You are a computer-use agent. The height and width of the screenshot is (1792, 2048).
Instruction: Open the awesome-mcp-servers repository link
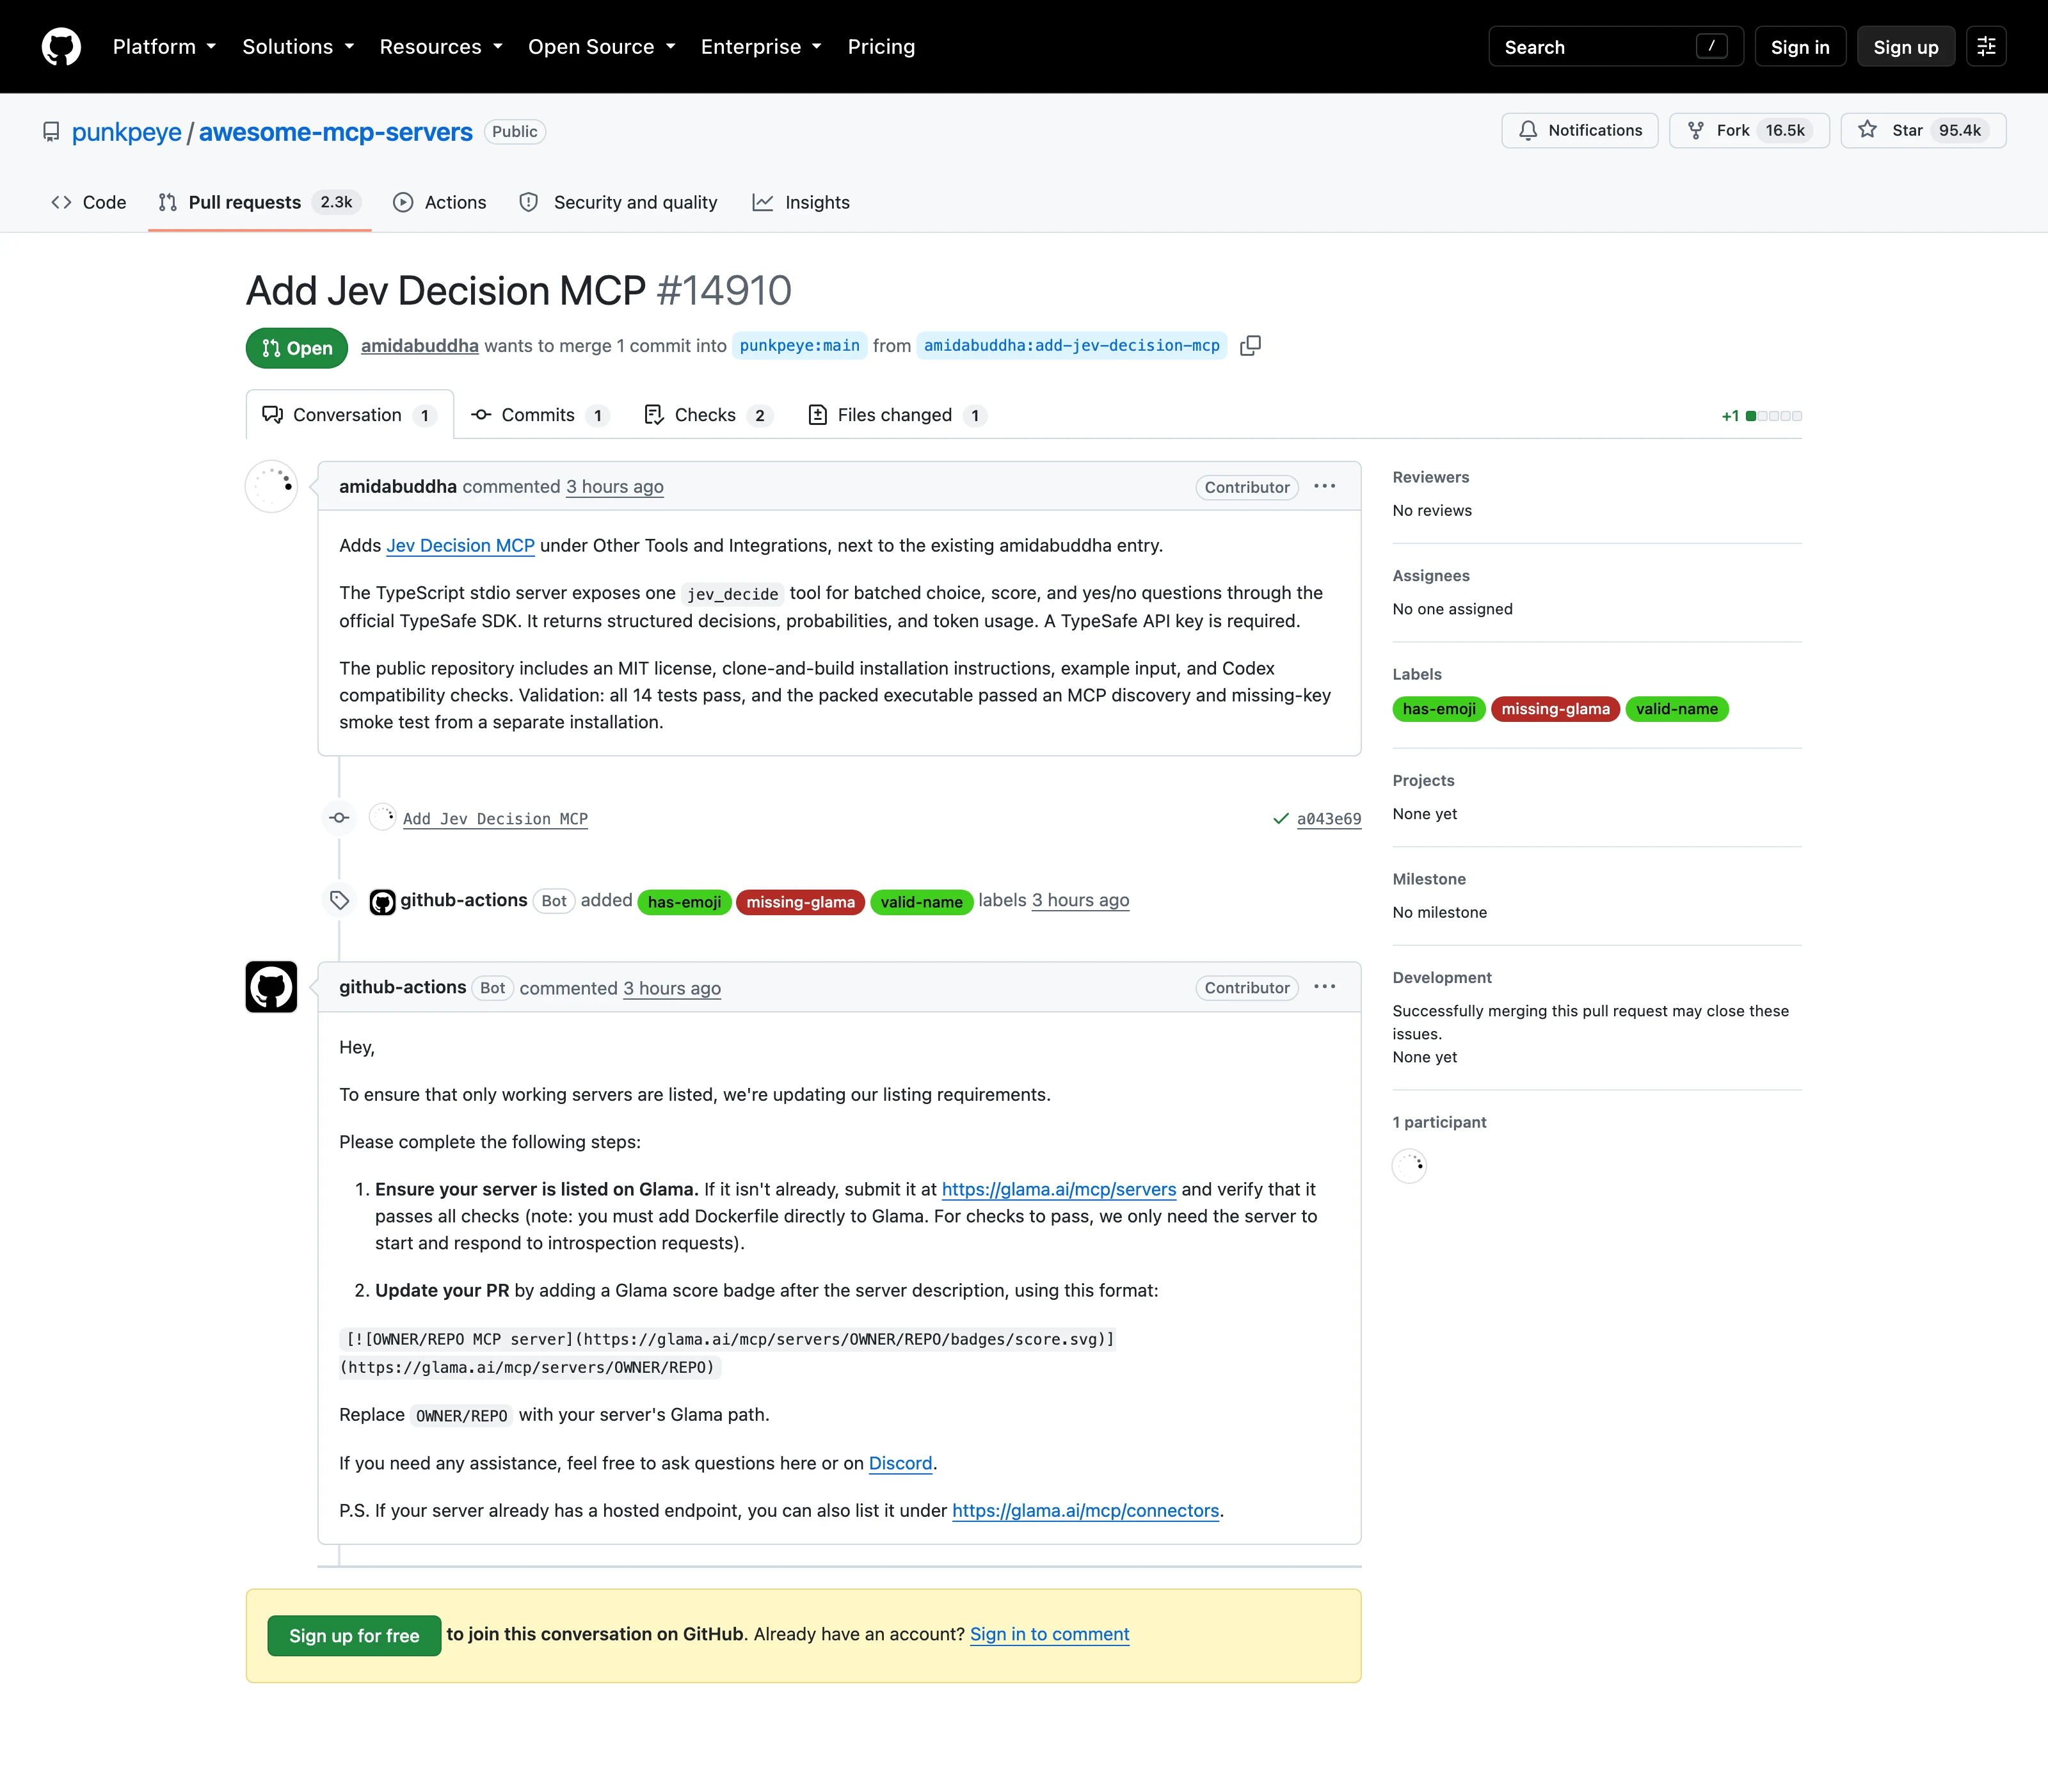pyautogui.click(x=336, y=132)
